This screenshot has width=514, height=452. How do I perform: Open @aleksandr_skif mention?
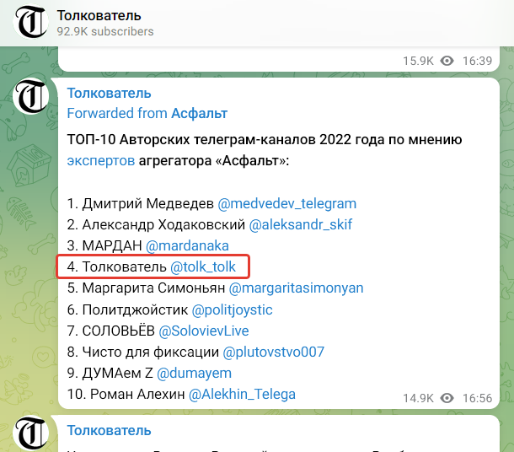coord(300,224)
